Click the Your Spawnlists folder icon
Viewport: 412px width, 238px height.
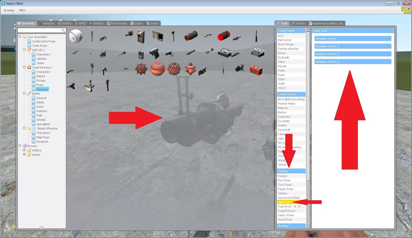[25, 37]
